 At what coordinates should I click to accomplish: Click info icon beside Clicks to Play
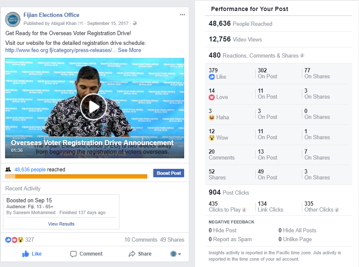point(244,210)
